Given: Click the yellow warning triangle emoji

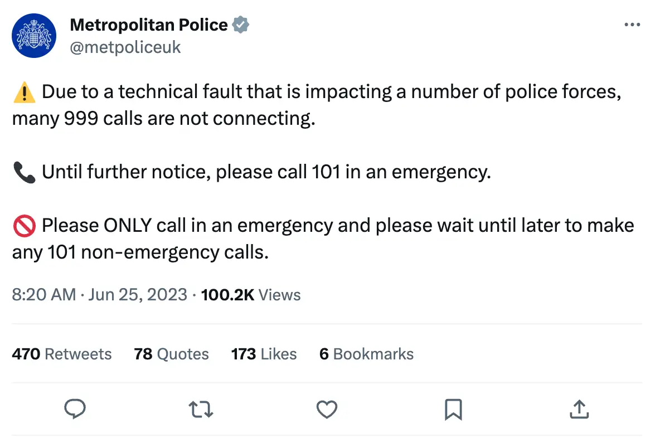Looking at the screenshot, I should click(24, 92).
